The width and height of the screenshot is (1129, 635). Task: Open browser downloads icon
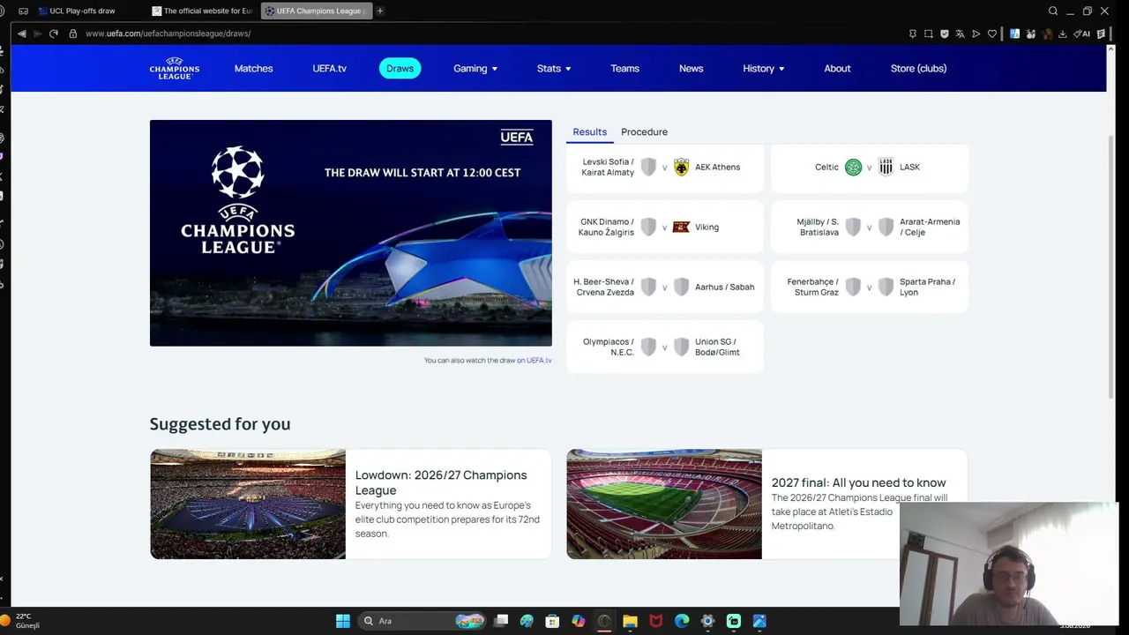[x=1063, y=34]
